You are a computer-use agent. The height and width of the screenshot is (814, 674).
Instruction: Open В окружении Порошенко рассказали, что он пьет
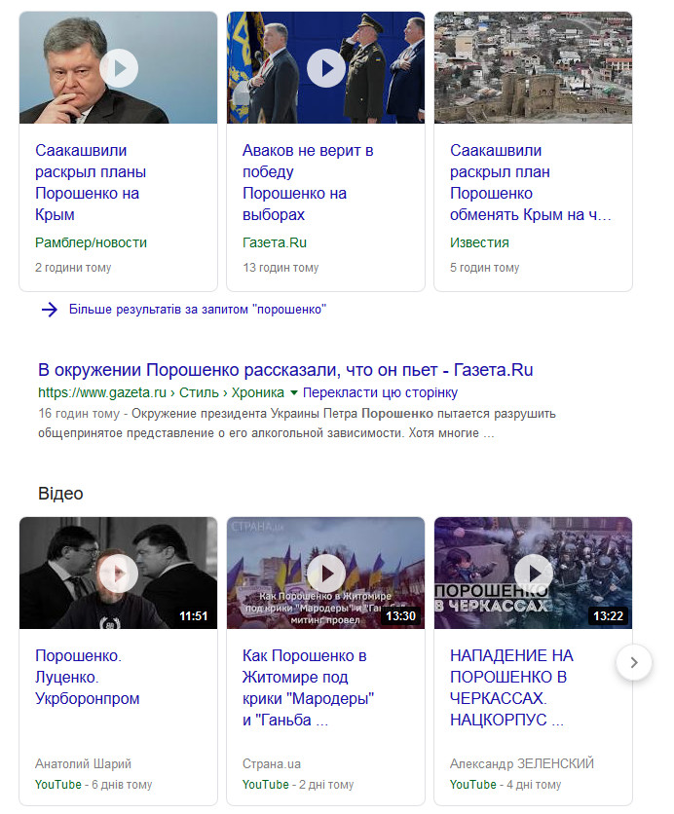[285, 370]
